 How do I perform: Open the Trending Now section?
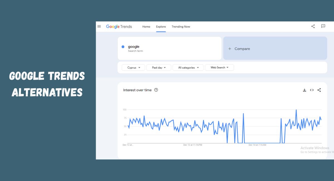181,26
